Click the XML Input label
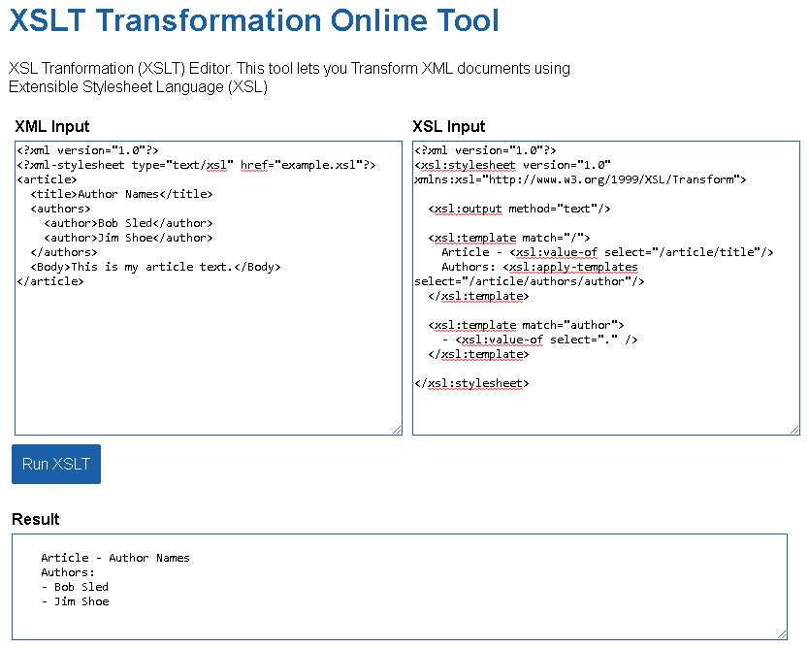This screenshot has width=809, height=648. (x=52, y=126)
